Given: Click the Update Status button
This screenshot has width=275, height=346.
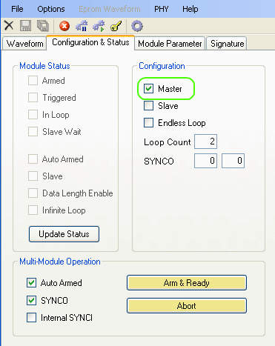Looking at the screenshot, I should (64, 234).
